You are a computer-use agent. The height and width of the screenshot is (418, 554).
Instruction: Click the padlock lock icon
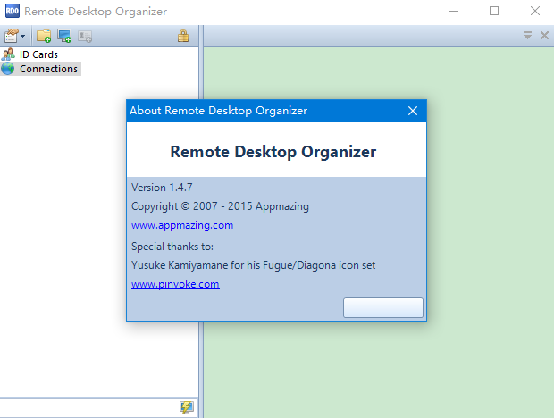pyautogui.click(x=183, y=36)
